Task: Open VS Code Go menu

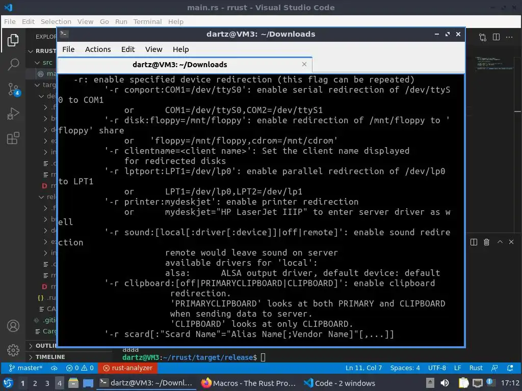Action: (104, 21)
